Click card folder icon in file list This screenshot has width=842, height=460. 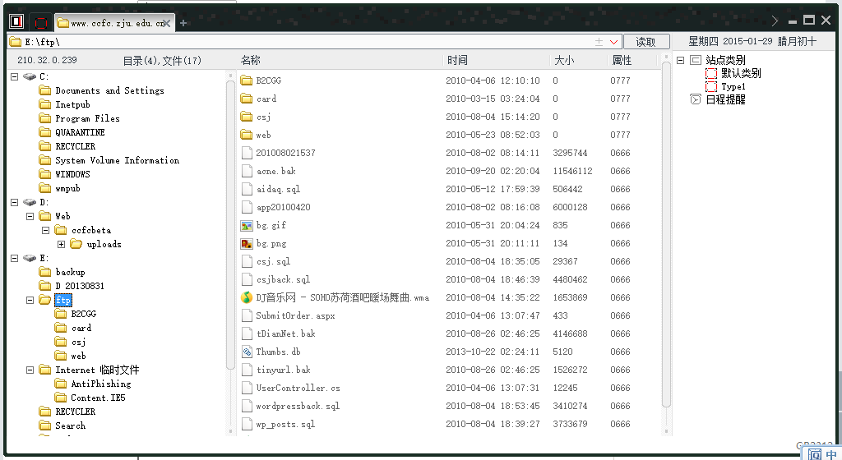[247, 99]
